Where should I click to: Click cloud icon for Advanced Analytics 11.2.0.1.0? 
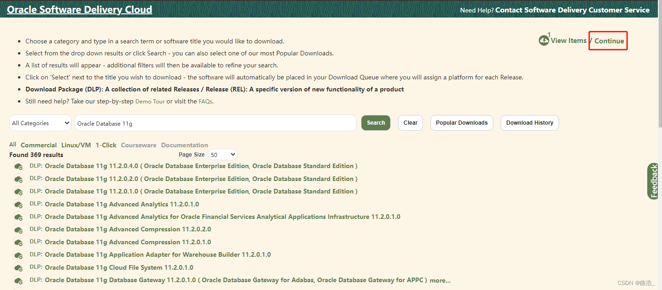pos(18,205)
